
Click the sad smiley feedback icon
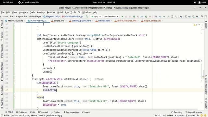coord(205,116)
